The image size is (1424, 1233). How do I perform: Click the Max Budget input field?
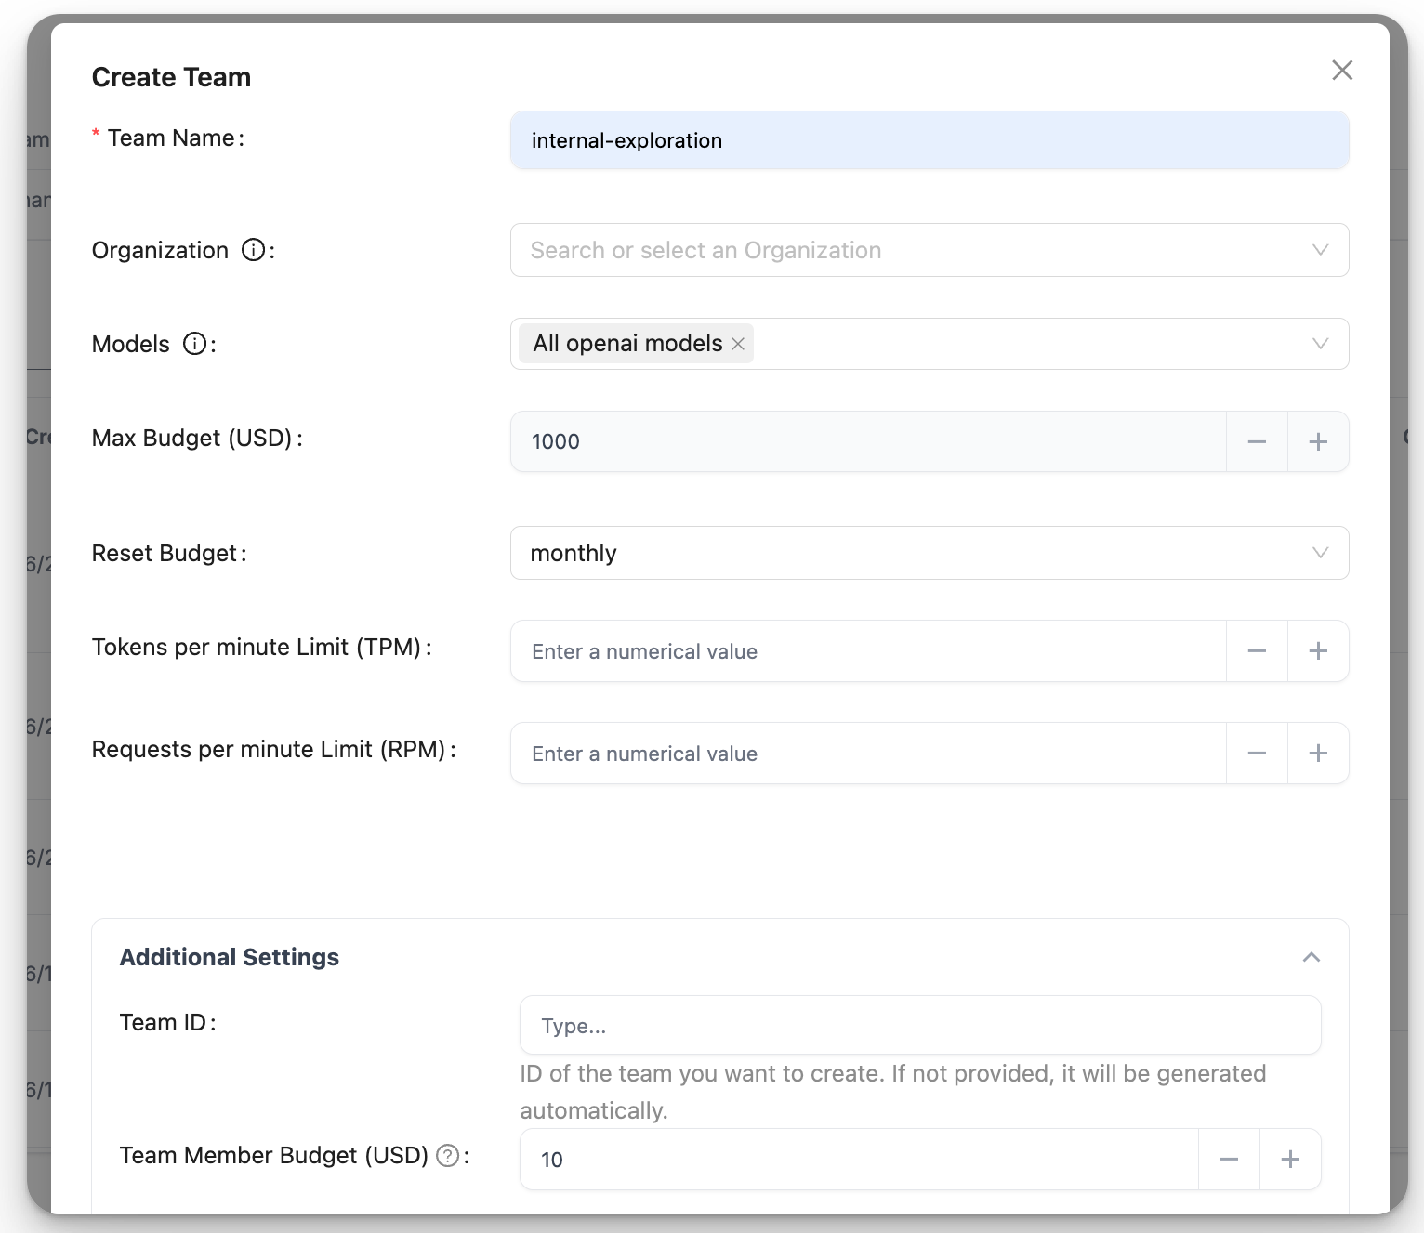(x=866, y=442)
